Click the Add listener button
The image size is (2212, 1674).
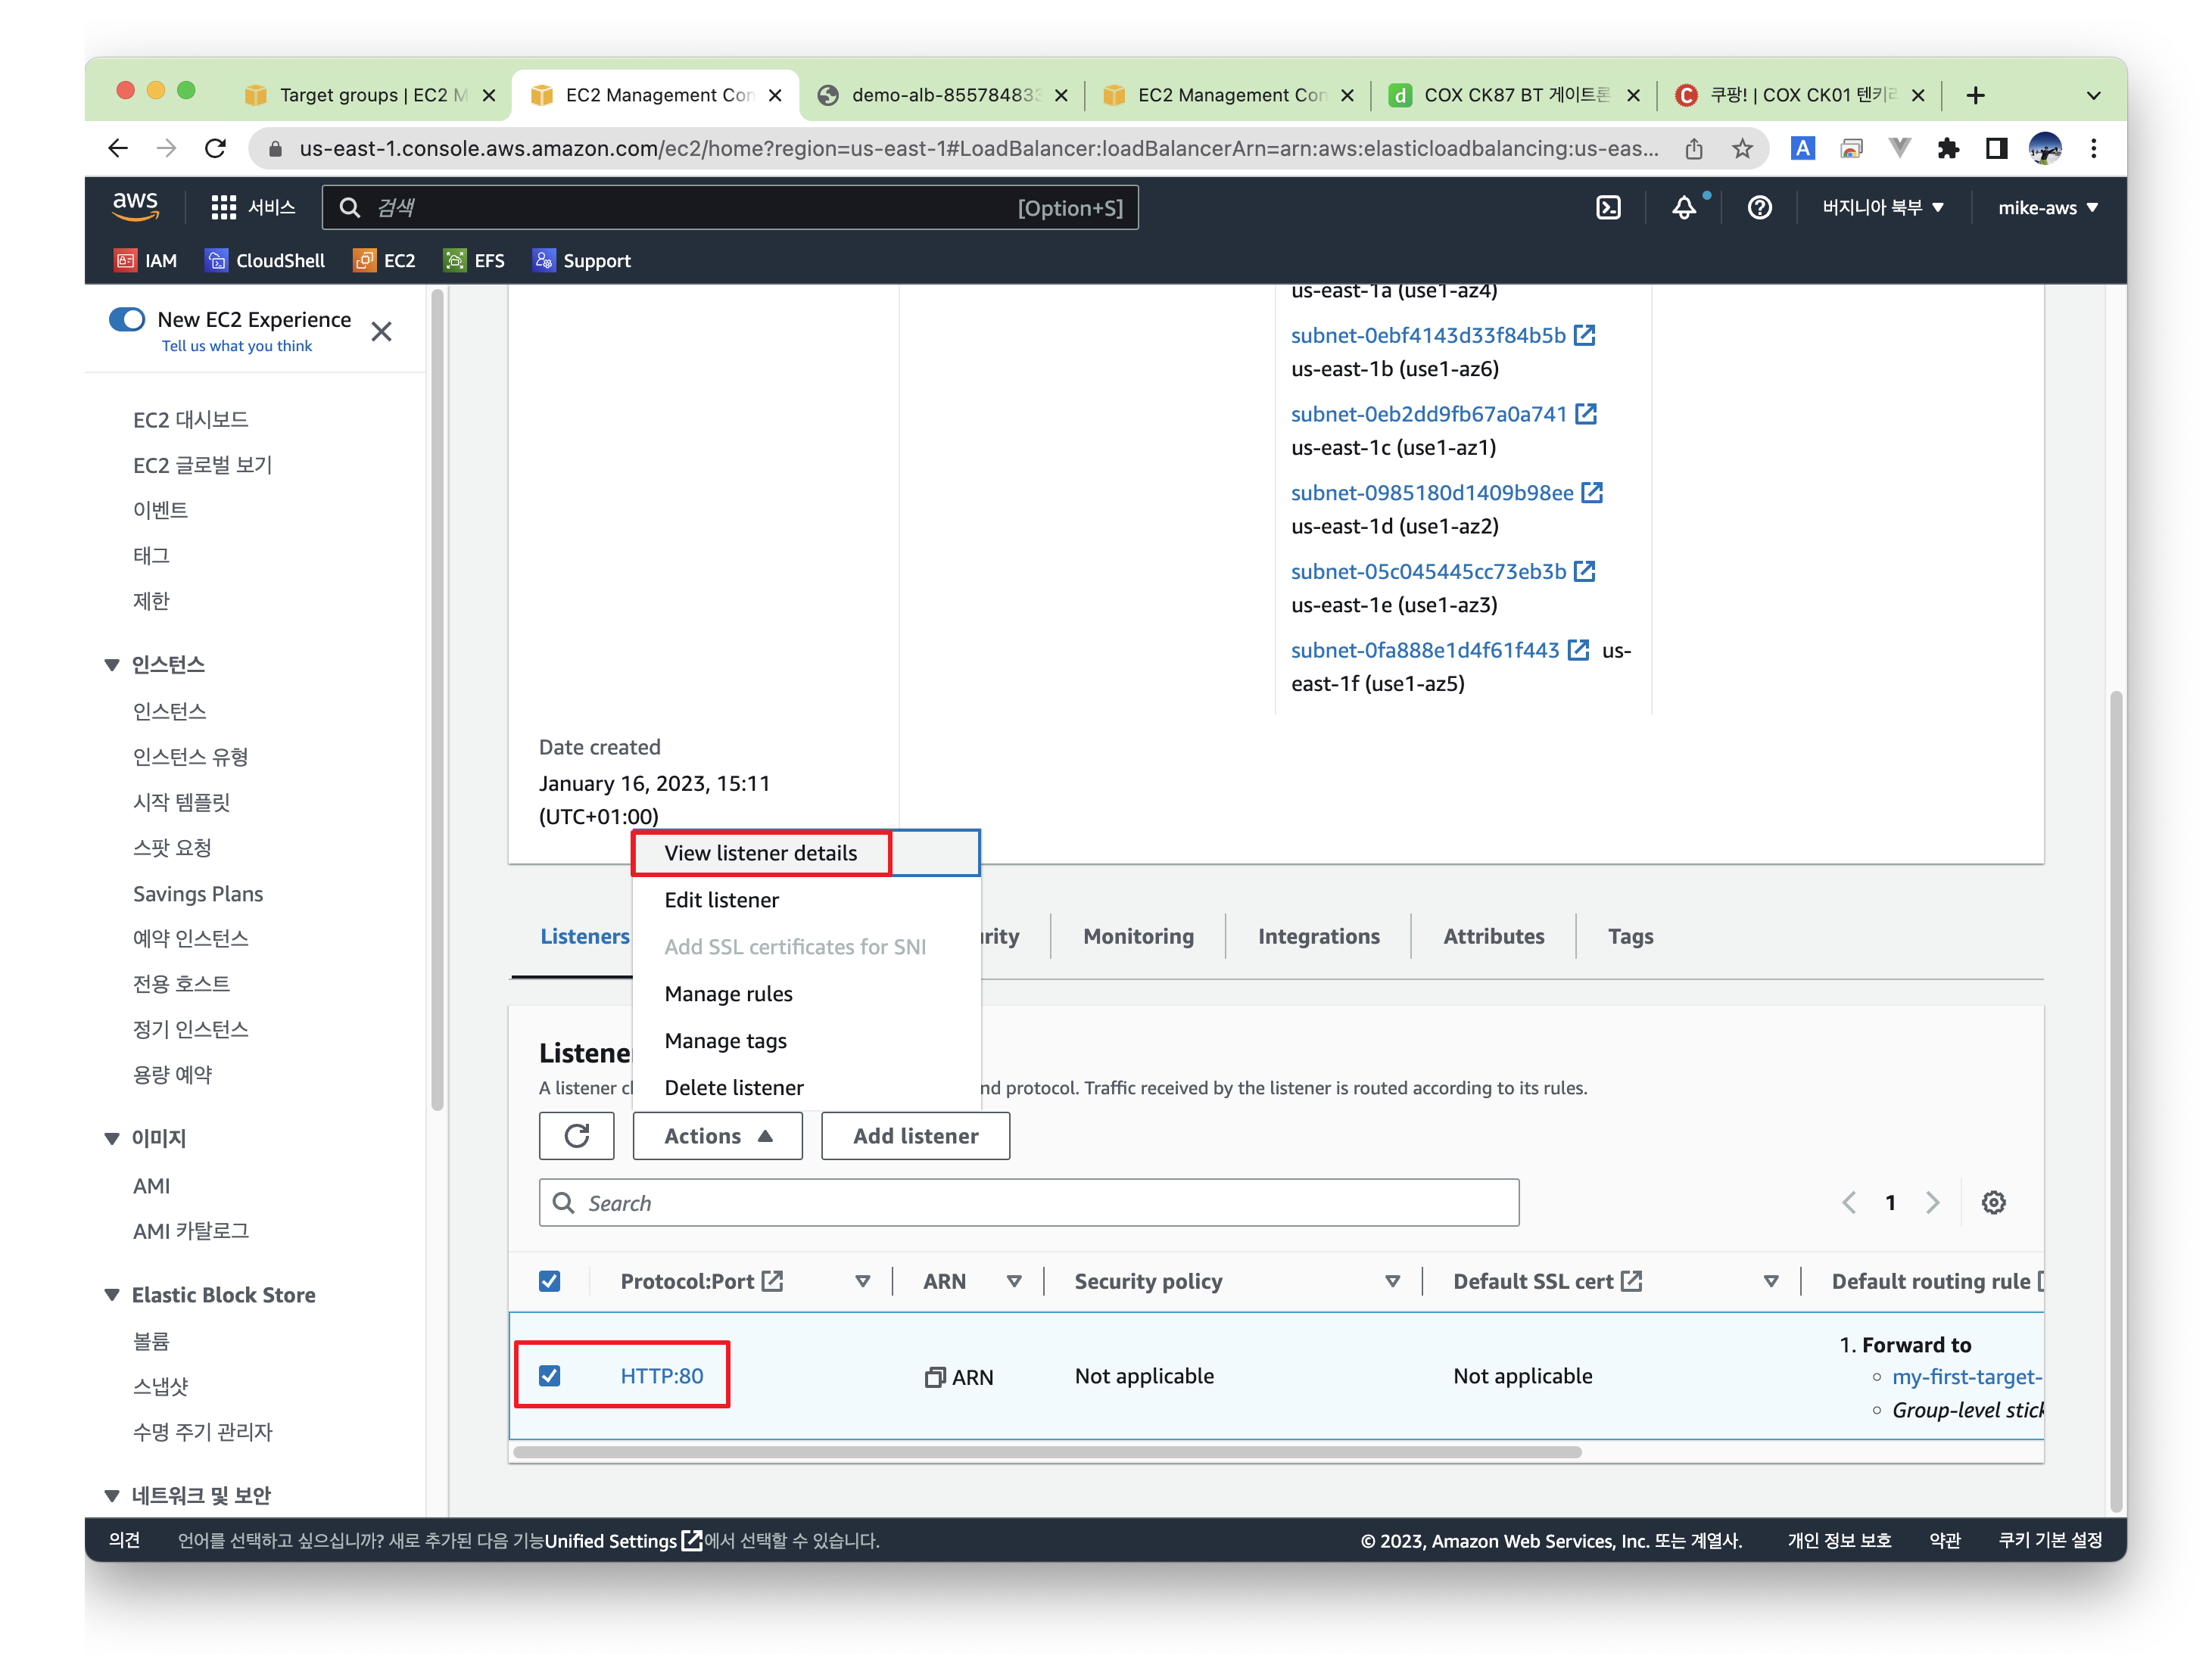(915, 1137)
